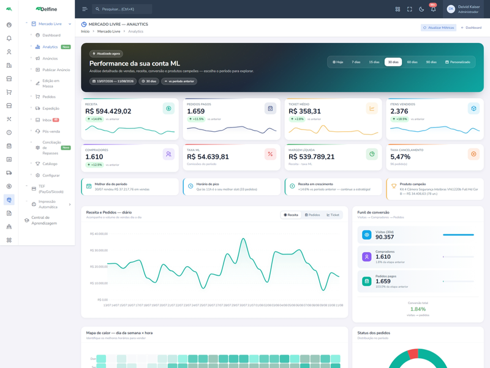The height and width of the screenshot is (368, 490).
Task: Open bell icon in left icon rail
Action: click(9, 38)
